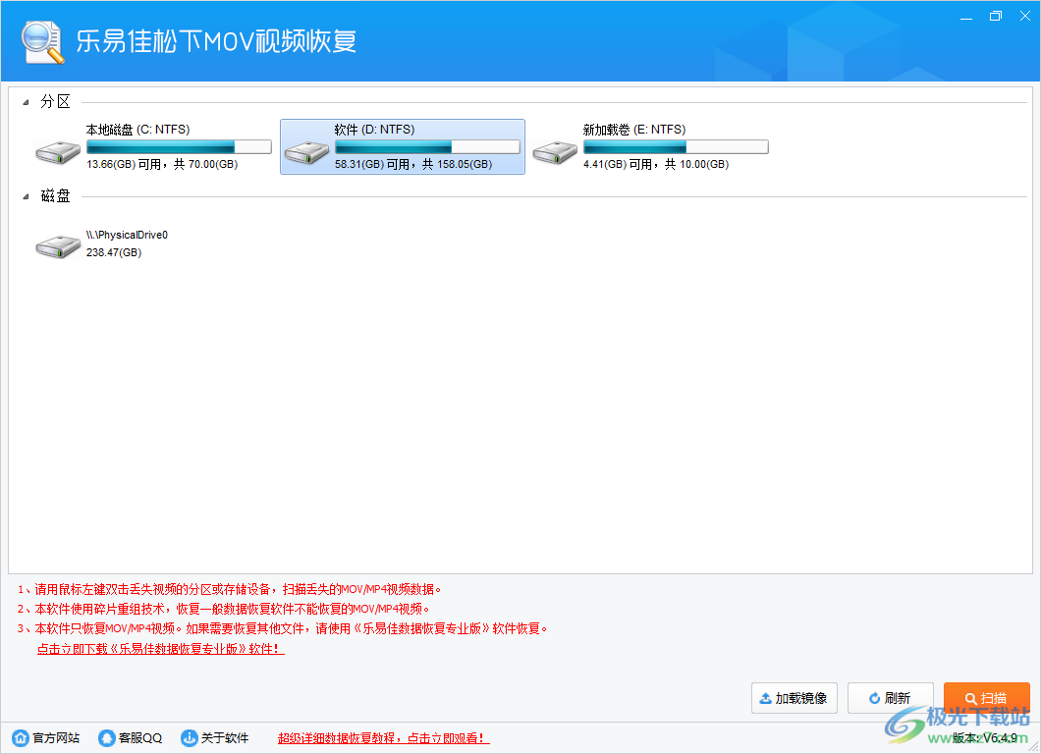Expand the partition list arrow
Image resolution: width=1041 pixels, height=754 pixels.
click(27, 101)
